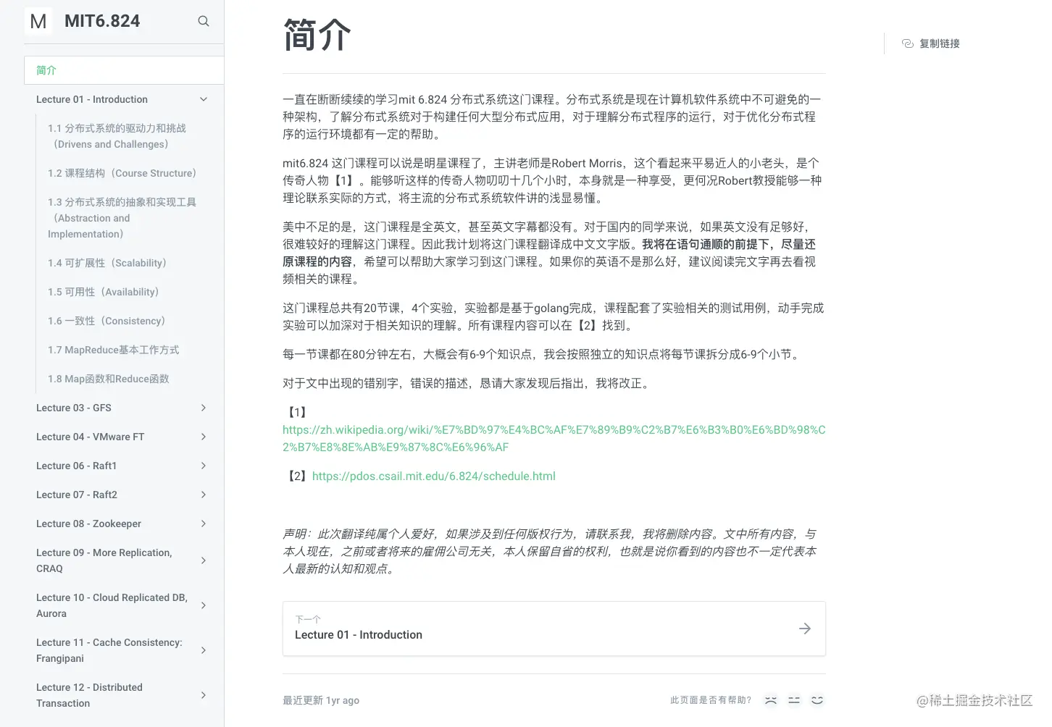1052x727 pixels.
Task: Click the MIT6.824 site title
Action: (x=102, y=21)
